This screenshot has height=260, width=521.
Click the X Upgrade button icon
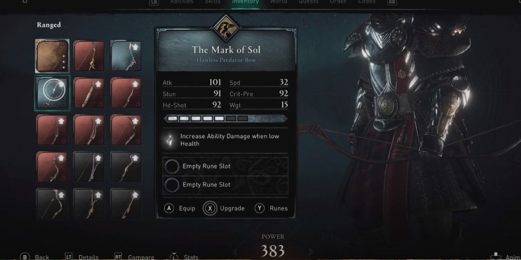coord(210,209)
